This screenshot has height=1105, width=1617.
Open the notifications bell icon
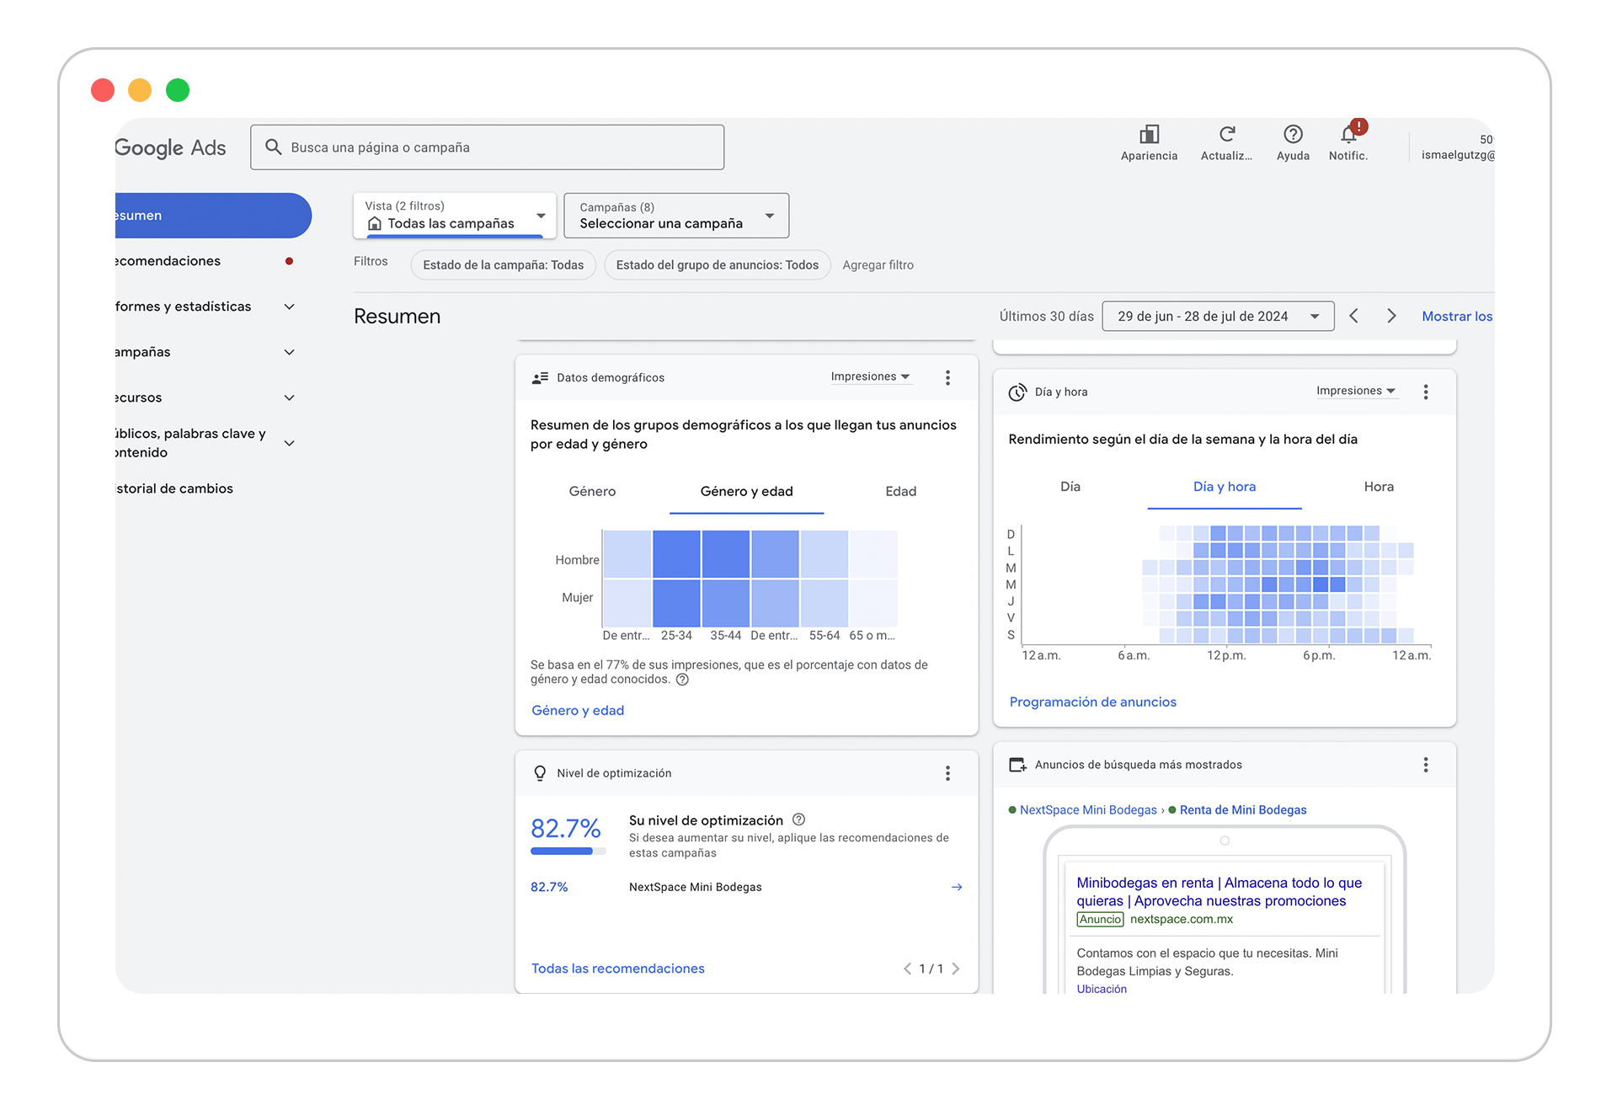(1348, 135)
